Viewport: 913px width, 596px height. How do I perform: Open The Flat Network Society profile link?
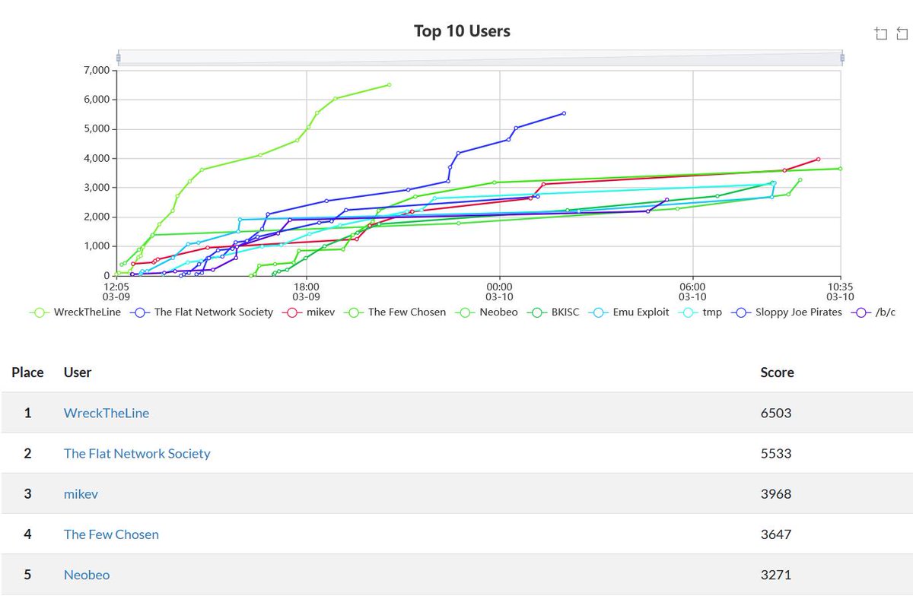137,453
